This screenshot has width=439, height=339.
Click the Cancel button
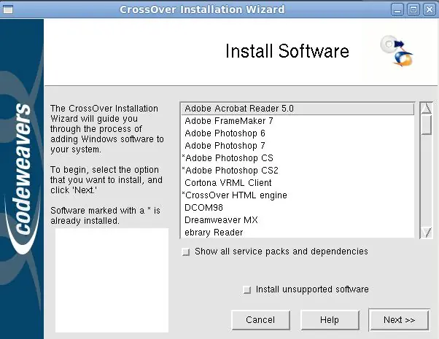click(x=260, y=320)
